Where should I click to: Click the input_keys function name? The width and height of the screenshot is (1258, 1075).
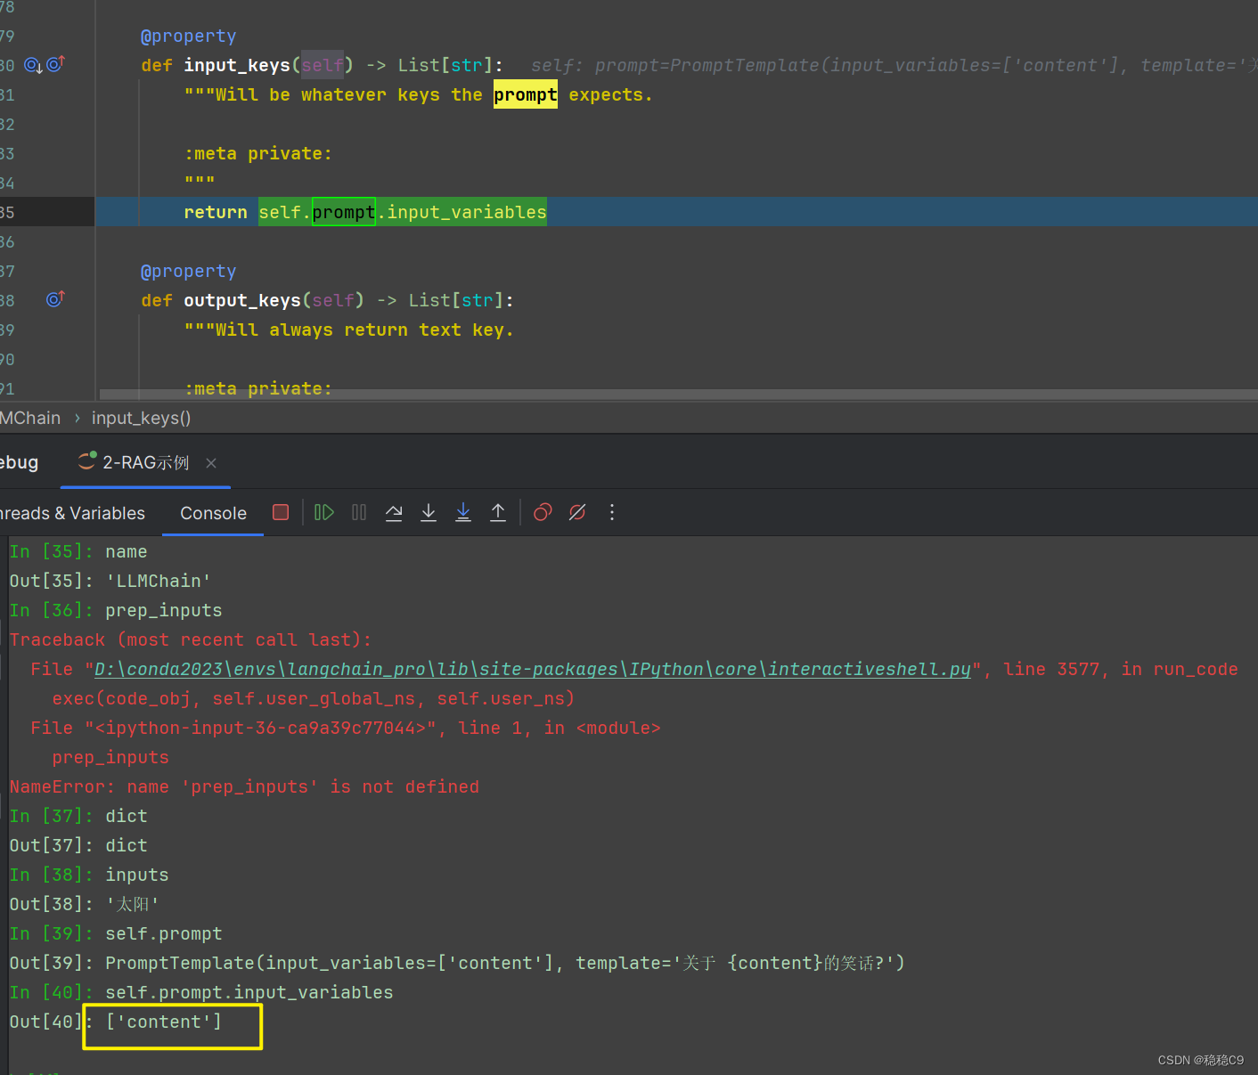point(237,65)
